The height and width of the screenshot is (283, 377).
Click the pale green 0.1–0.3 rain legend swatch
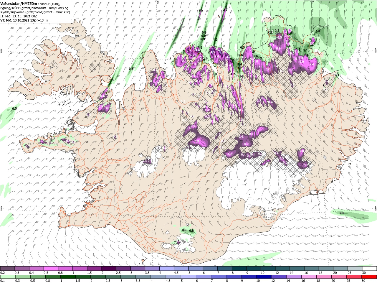tap(7, 277)
